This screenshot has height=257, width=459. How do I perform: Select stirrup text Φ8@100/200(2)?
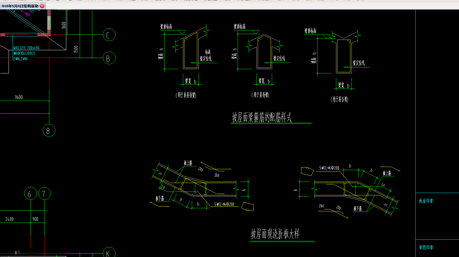(x=24, y=53)
